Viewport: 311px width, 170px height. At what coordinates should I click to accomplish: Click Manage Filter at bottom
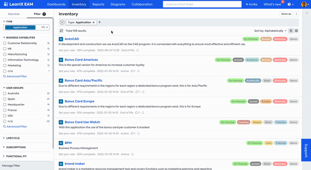11,166
